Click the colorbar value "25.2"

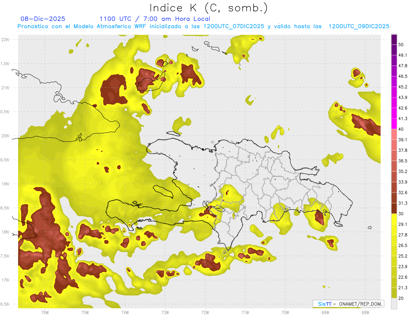click(403, 256)
